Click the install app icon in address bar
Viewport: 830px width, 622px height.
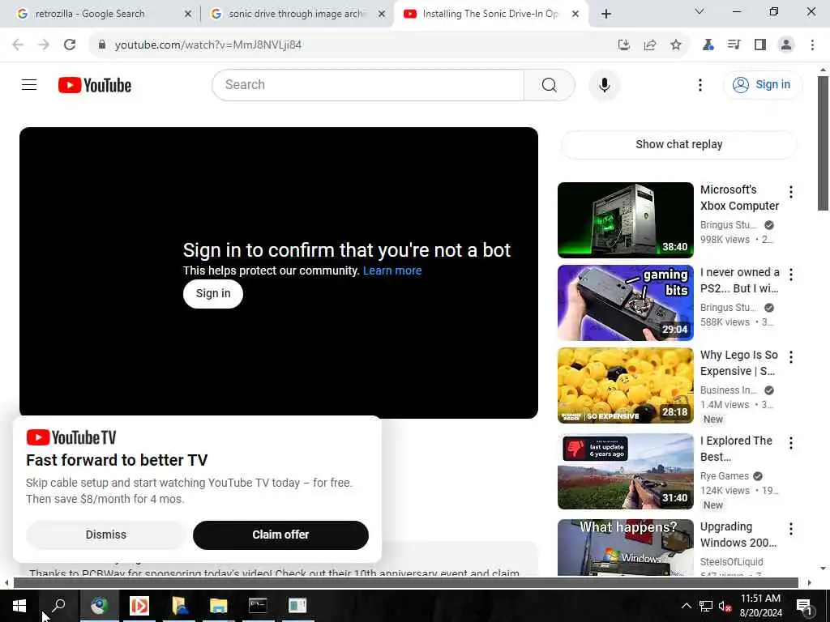tap(623, 45)
